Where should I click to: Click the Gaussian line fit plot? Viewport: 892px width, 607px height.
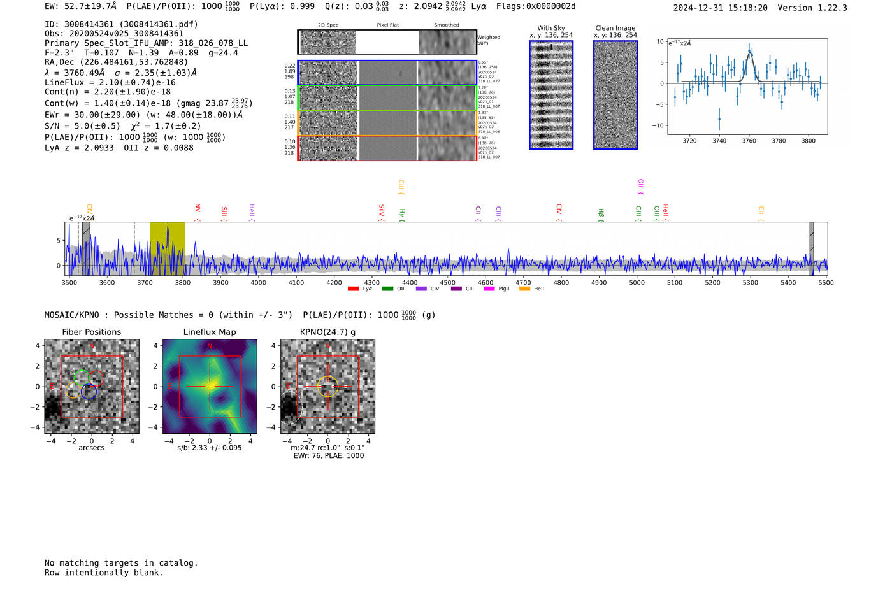pos(747,87)
